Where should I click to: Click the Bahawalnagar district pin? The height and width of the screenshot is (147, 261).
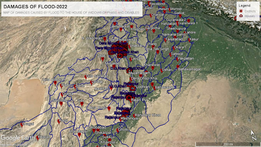[x=178, y=67]
